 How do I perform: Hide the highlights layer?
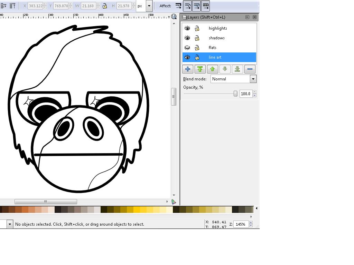point(187,28)
